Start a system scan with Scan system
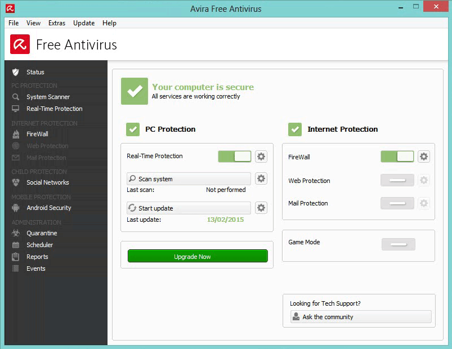Viewport: 452px width, 349px height. [x=190, y=178]
